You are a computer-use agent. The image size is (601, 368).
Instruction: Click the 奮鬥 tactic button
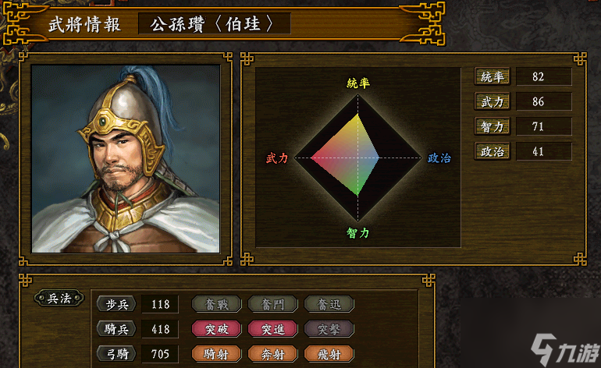click(x=272, y=304)
